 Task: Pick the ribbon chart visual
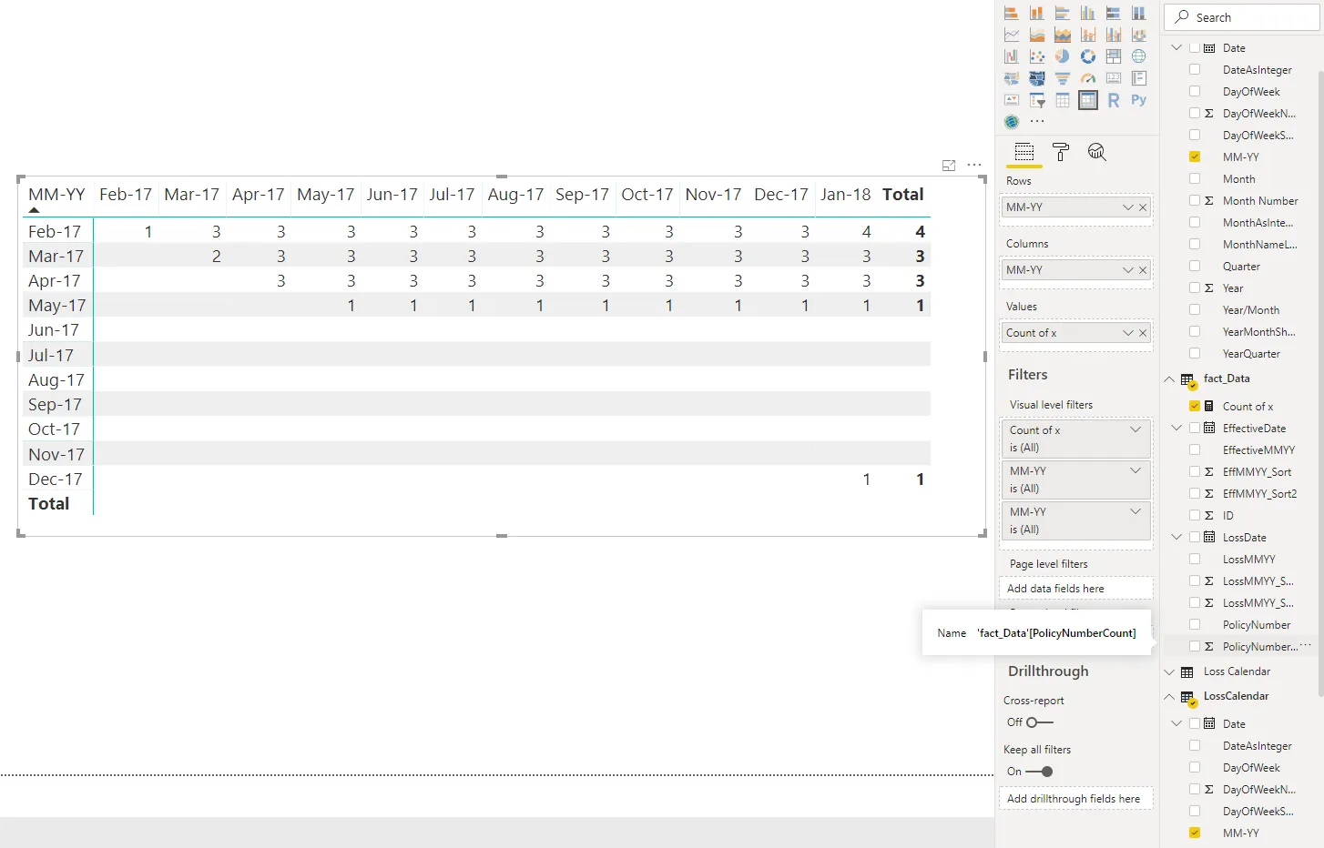pos(1139,35)
